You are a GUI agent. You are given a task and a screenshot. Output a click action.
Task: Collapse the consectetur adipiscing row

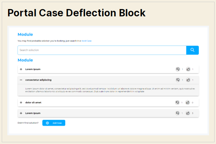pos(21,80)
